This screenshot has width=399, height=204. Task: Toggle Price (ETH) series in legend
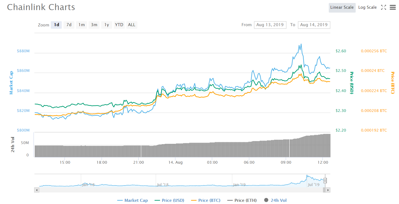tap(242, 200)
